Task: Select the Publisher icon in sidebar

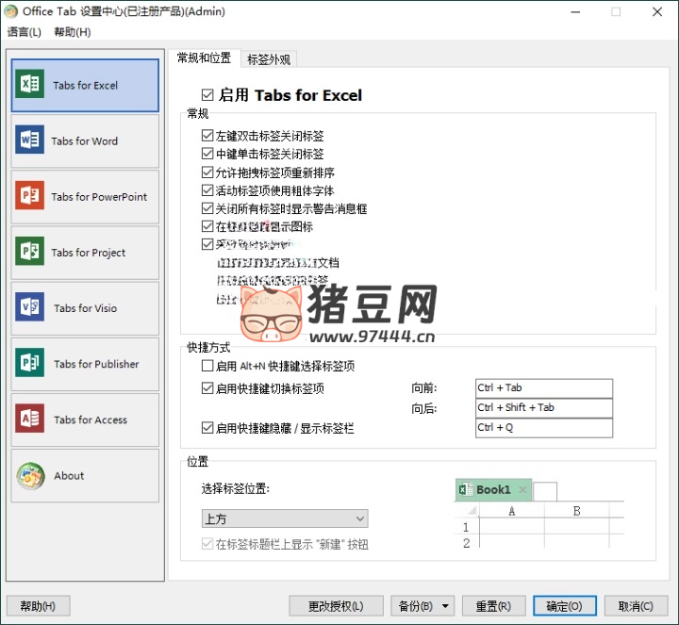Action: [29, 363]
